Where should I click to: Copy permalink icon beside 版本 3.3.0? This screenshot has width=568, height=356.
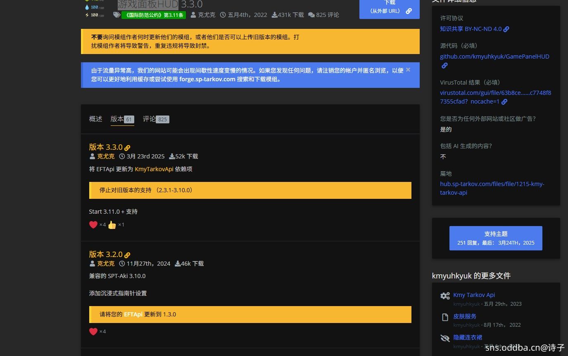point(127,148)
